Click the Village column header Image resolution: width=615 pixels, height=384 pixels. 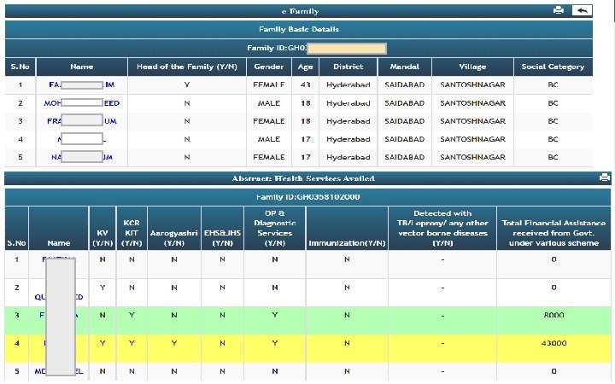tap(472, 67)
